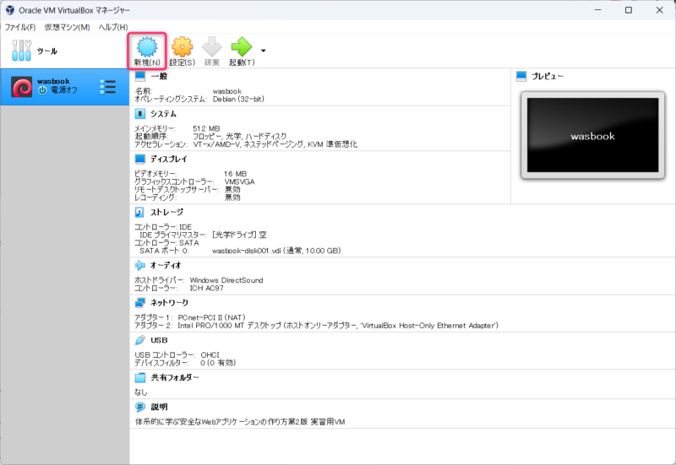Open Shared Folders (共有フォルダー) header link
Viewport: 676px width, 465px height.
pyautogui.click(x=175, y=377)
